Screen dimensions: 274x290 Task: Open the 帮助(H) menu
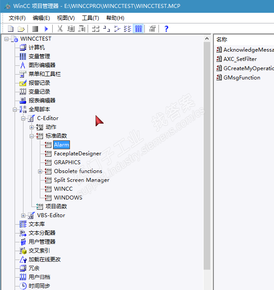115,18
